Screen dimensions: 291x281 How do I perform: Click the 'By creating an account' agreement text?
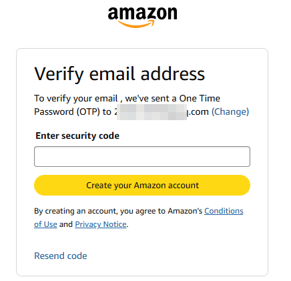pyautogui.click(x=76, y=211)
